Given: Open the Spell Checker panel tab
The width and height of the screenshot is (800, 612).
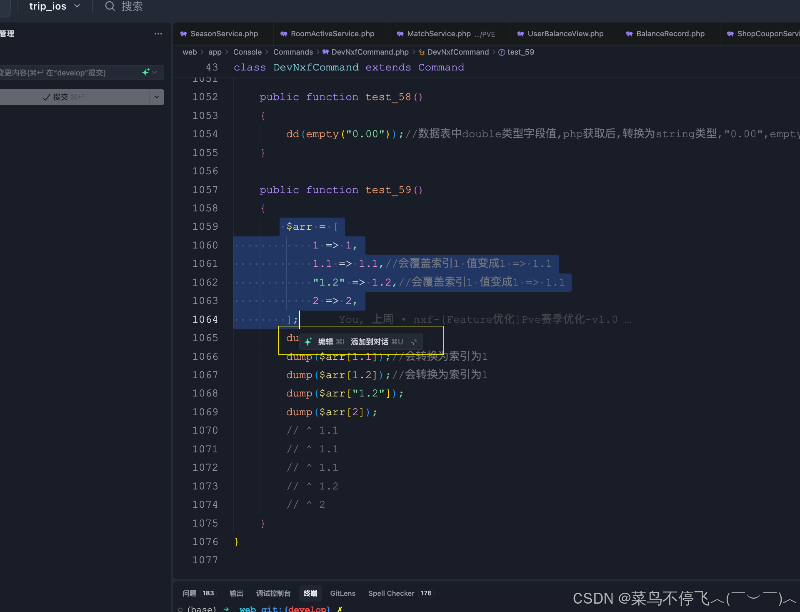Looking at the screenshot, I should (x=391, y=593).
